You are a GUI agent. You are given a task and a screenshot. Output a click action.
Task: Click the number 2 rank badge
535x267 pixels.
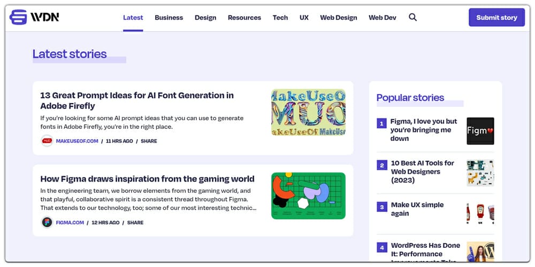(381, 165)
